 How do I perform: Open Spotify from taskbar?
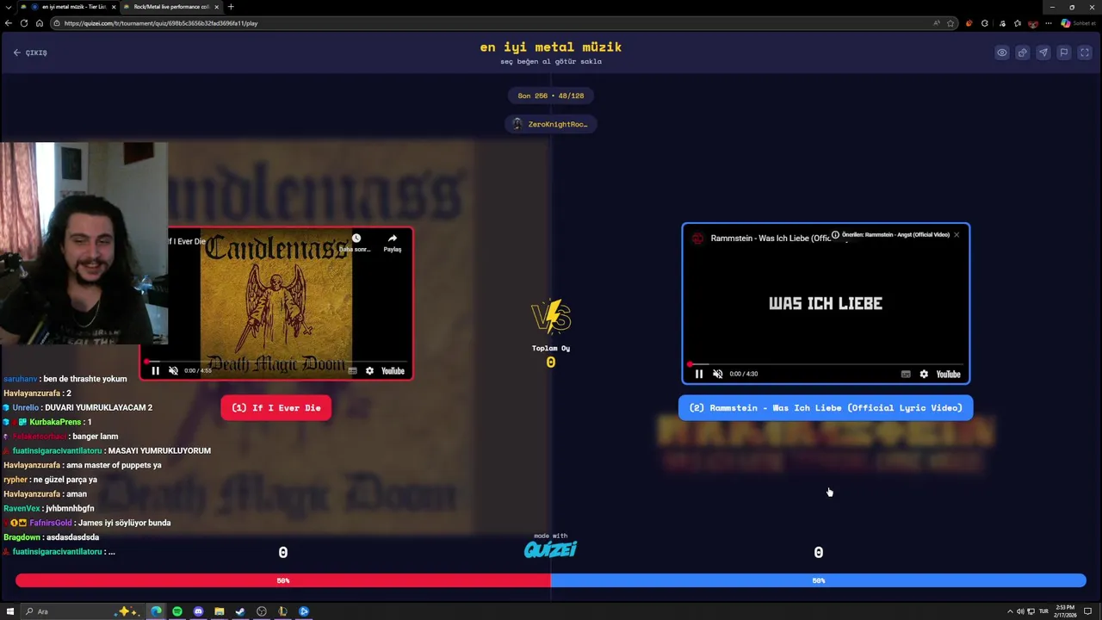[x=177, y=611]
